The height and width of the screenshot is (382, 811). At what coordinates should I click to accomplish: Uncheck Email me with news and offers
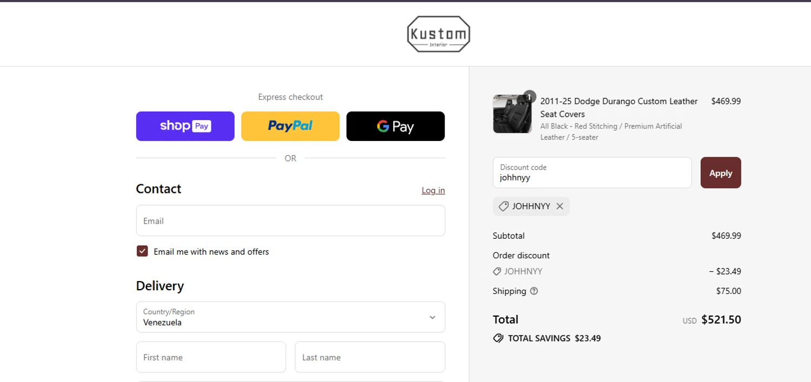coord(142,251)
